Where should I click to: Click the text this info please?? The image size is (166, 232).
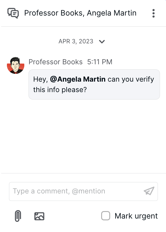[60, 90]
